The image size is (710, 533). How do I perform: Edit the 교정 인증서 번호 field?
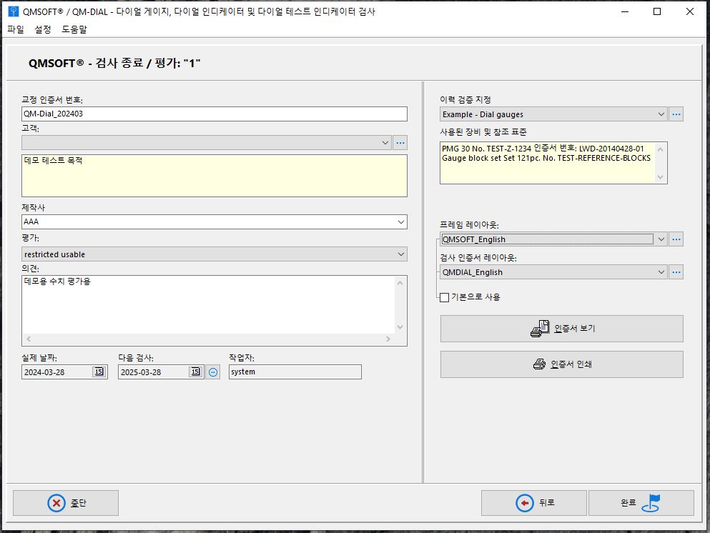pyautogui.click(x=215, y=114)
